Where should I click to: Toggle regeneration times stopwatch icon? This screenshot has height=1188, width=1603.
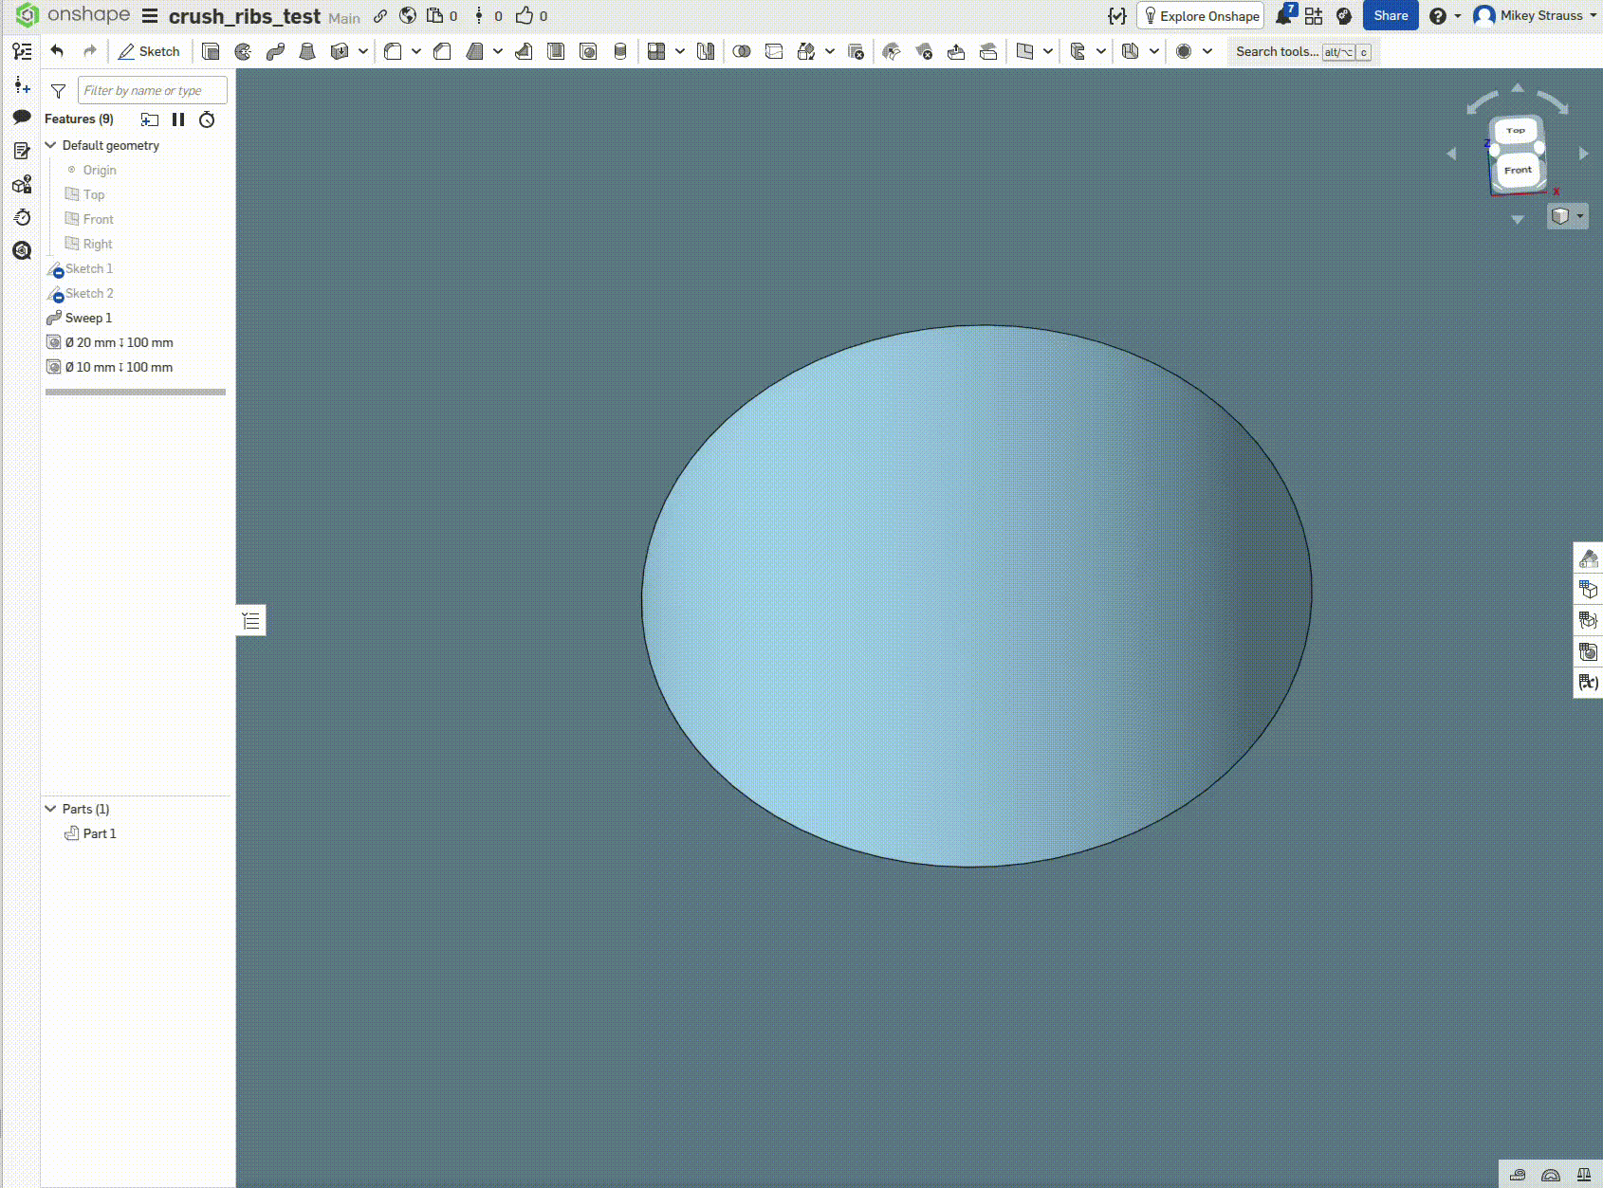point(207,119)
